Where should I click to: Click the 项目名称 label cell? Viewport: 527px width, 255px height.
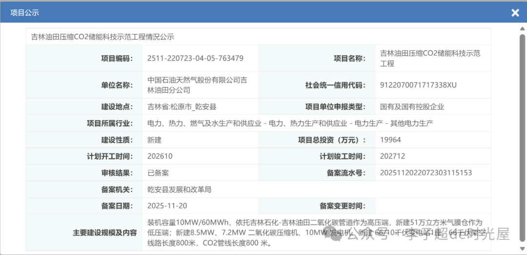[x=349, y=59]
